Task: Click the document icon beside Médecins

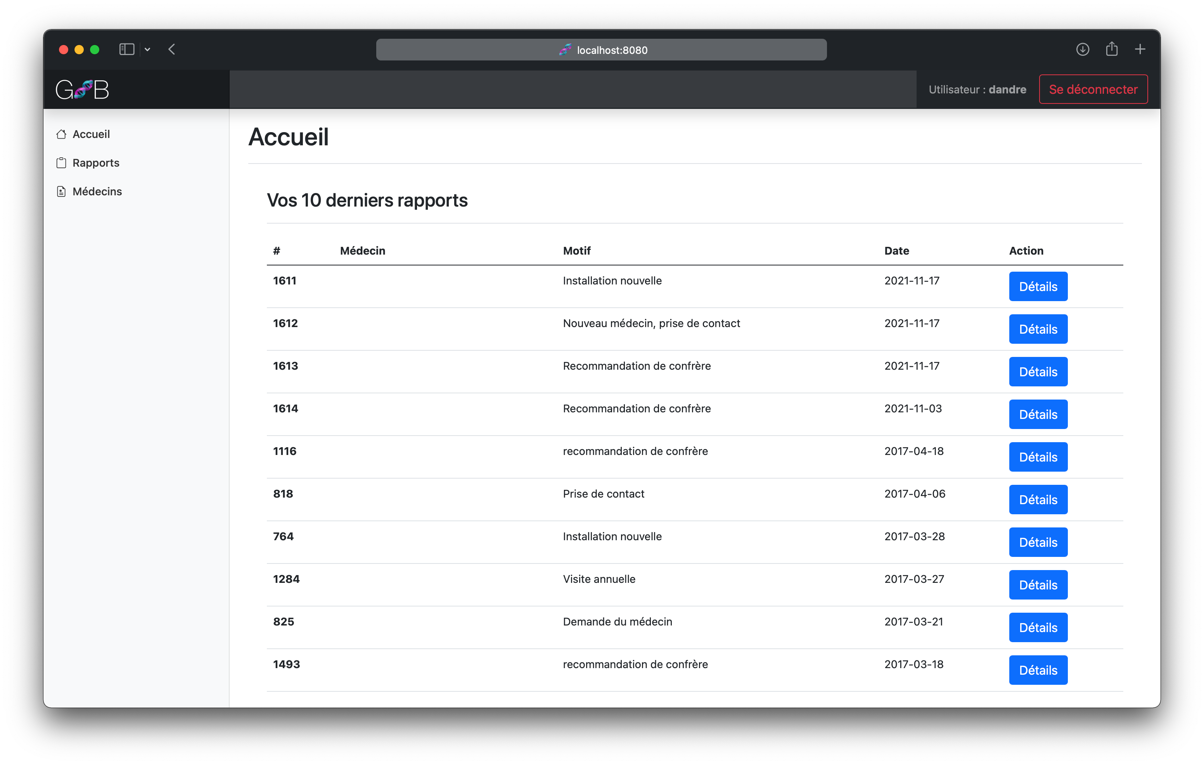Action: pyautogui.click(x=62, y=191)
